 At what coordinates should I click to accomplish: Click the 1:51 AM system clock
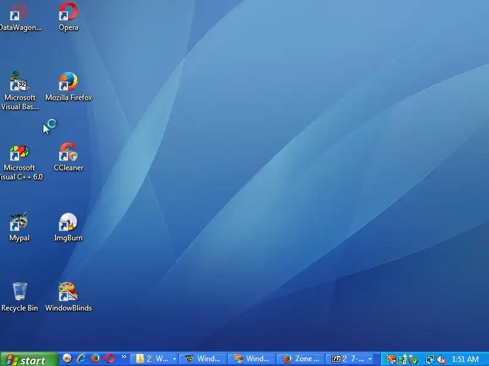click(x=465, y=359)
